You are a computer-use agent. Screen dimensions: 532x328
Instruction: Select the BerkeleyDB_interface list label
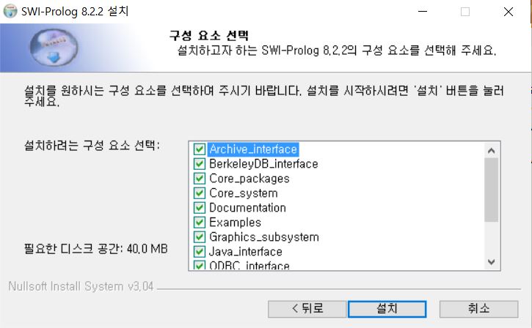point(263,164)
